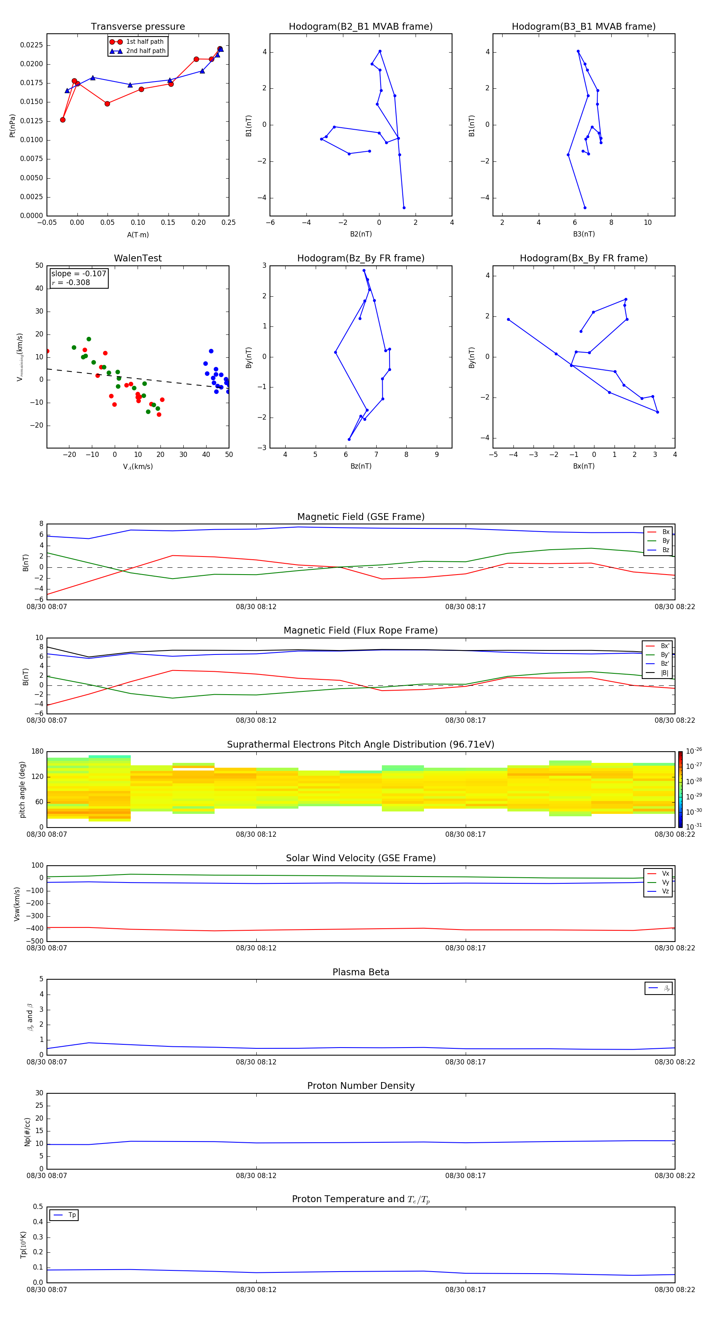Click 'Hodogram(Bx_By FR frame)' title
This screenshot has width=722, height=1325.
click(584, 258)
